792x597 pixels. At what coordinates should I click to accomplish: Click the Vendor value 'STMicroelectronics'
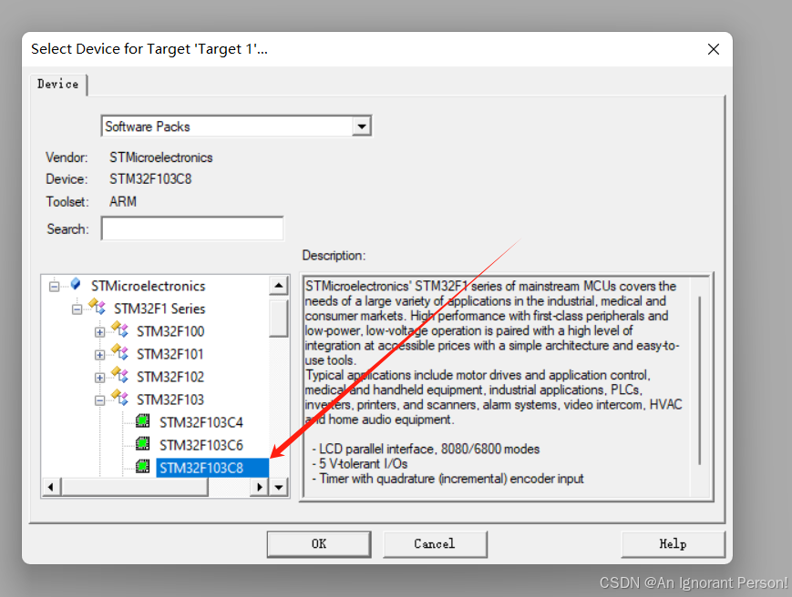(x=161, y=157)
